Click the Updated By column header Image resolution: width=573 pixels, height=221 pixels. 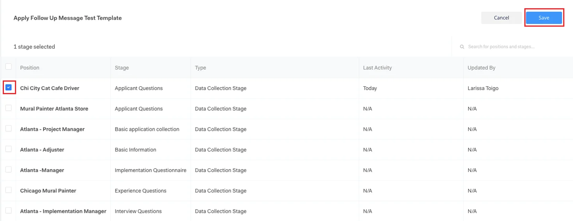(x=482, y=68)
